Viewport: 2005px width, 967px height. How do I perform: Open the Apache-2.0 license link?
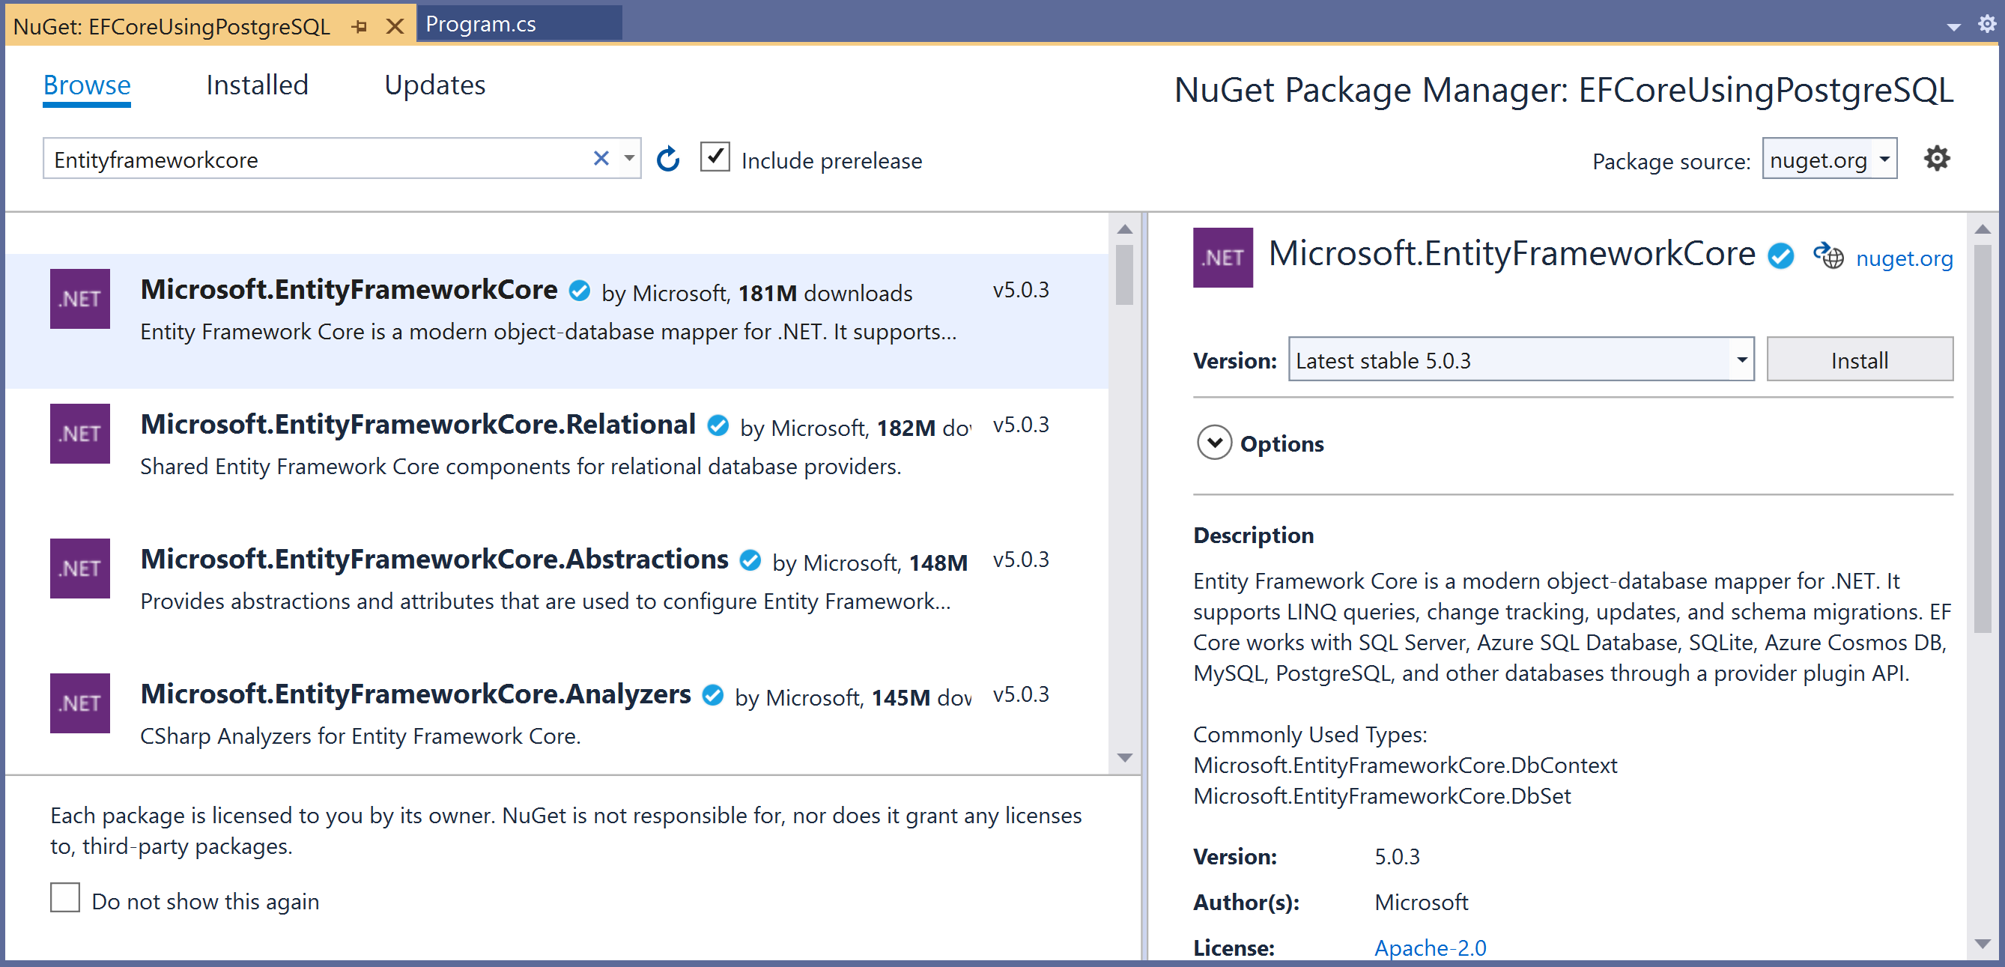(x=1430, y=948)
